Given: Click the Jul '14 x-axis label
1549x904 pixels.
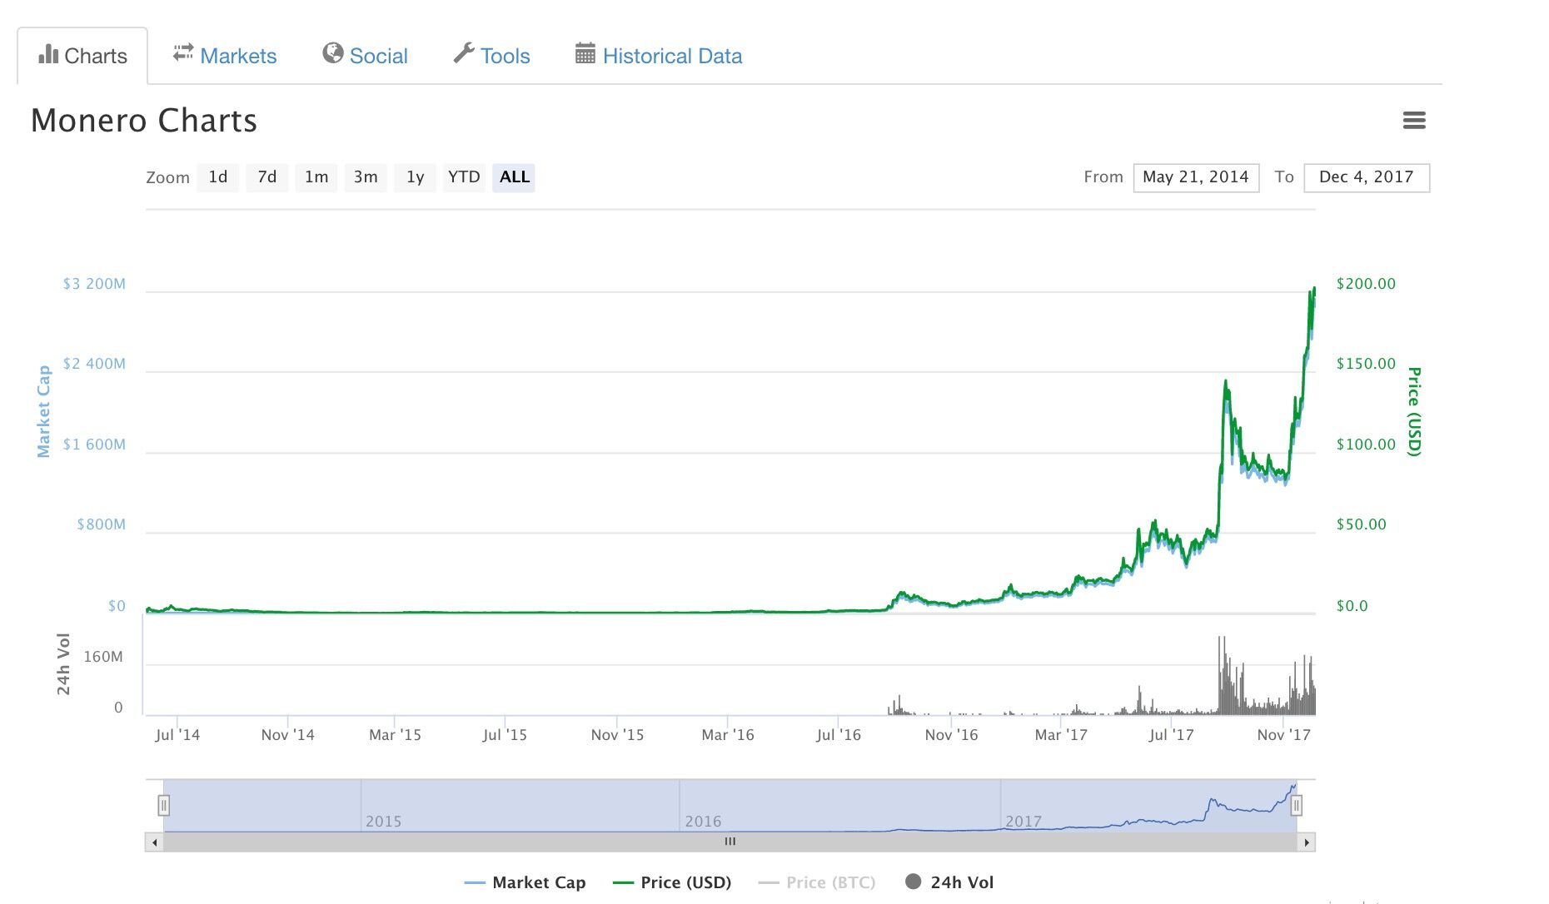Looking at the screenshot, I should tap(177, 735).
